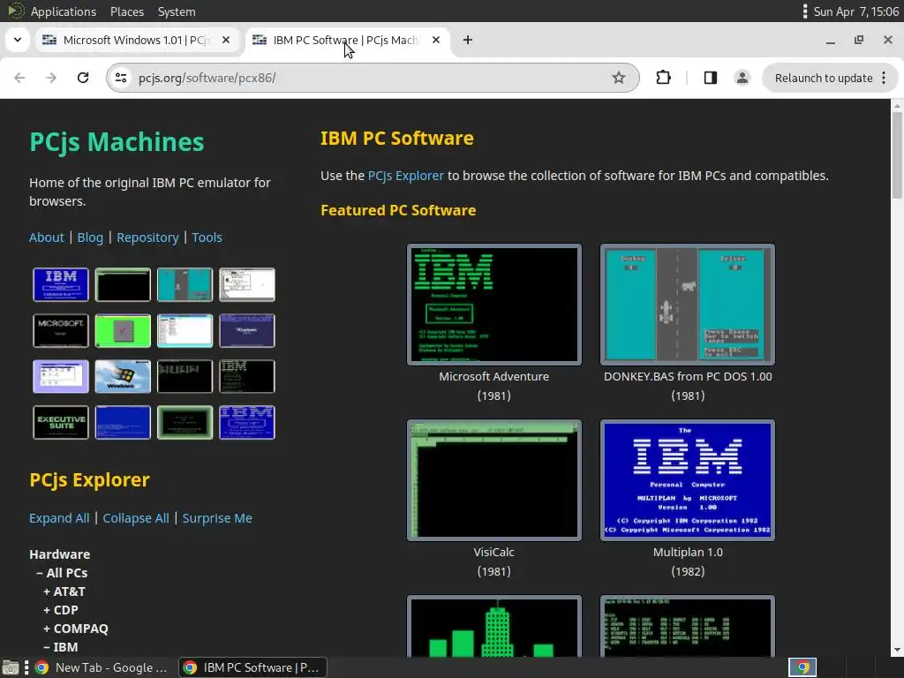Viewport: 904px width, 678px height.
Task: Open sidebar purple Microsoft Windows splash thumbnail
Action: click(x=247, y=330)
